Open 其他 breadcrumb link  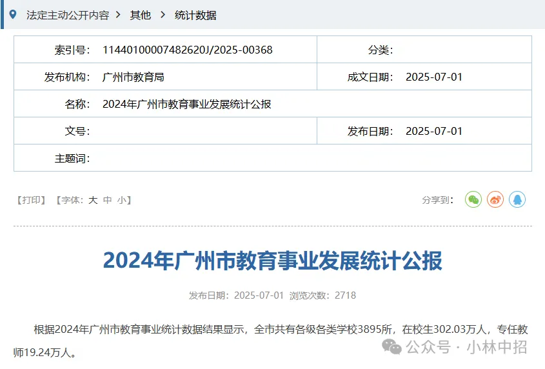(x=141, y=15)
